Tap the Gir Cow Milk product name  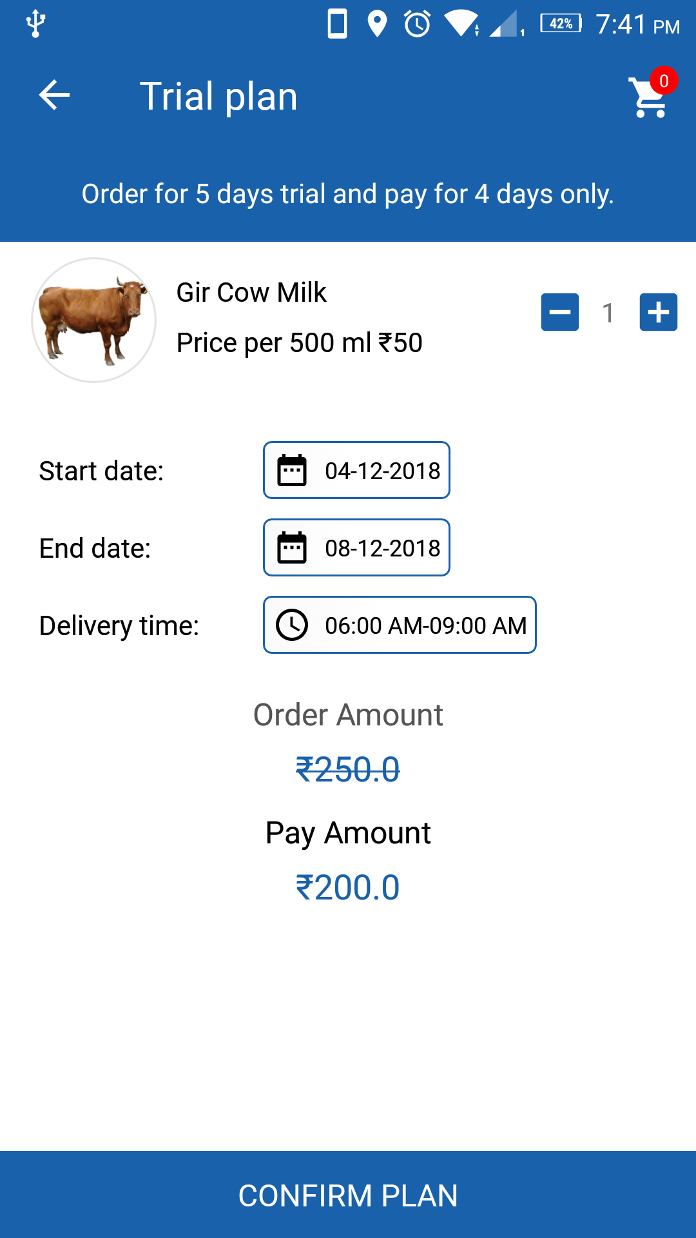pos(251,293)
